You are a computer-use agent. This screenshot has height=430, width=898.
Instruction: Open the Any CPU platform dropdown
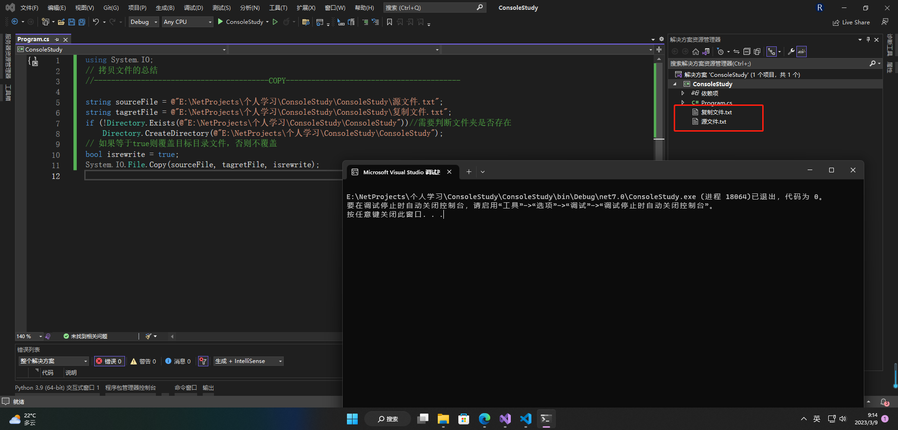point(187,22)
